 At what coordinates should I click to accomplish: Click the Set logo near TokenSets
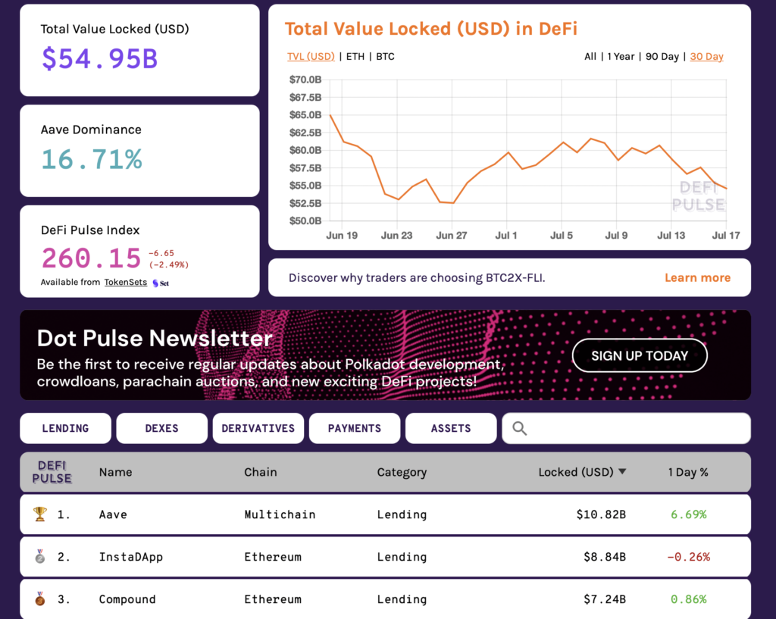[161, 282]
